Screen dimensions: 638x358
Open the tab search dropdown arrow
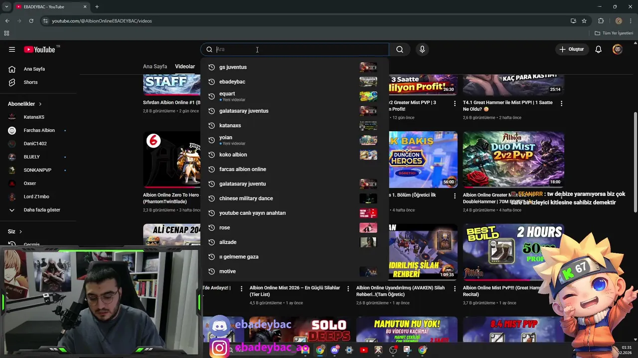6,7
